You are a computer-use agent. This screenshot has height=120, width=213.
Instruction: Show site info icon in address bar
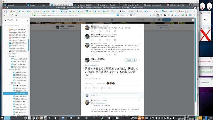click(32, 15)
